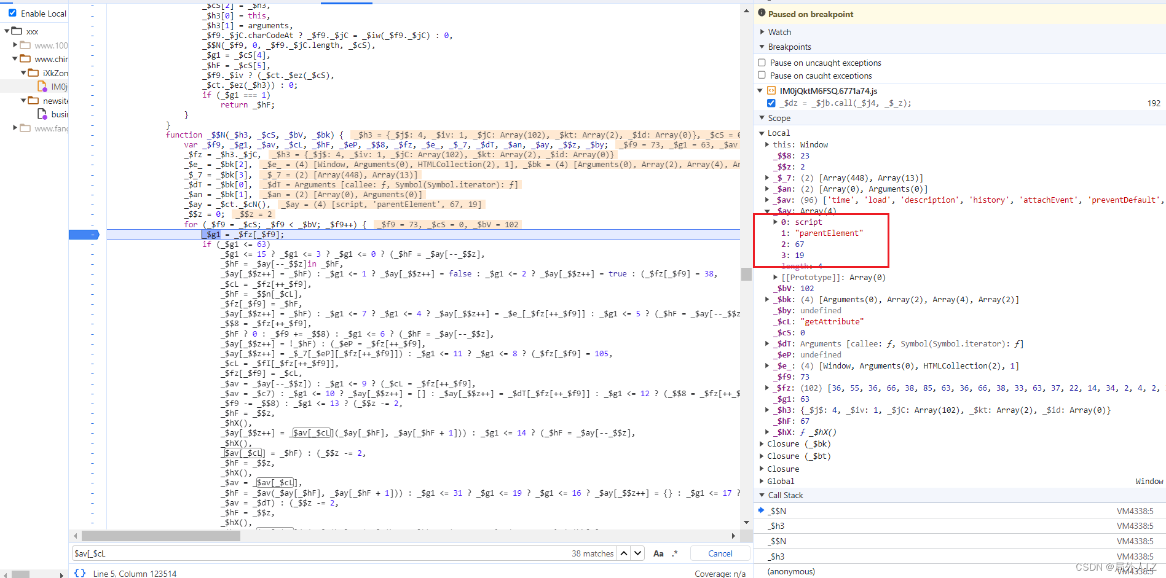
Task: Jump to the next search match arrow
Action: 638,553
